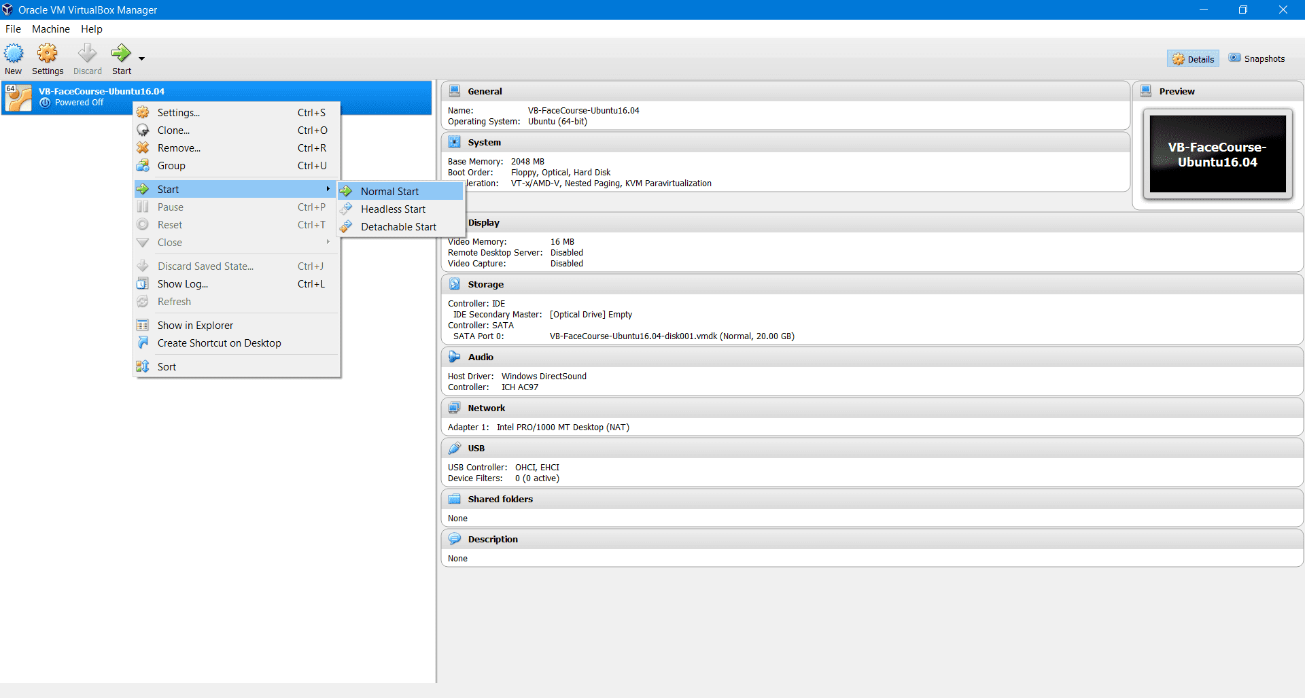Choose Remove... in the context menu
Image resolution: width=1305 pixels, height=698 pixels.
click(237, 148)
